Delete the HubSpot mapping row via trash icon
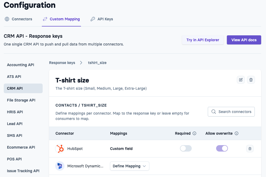The height and width of the screenshot is (177, 266). click(x=250, y=149)
